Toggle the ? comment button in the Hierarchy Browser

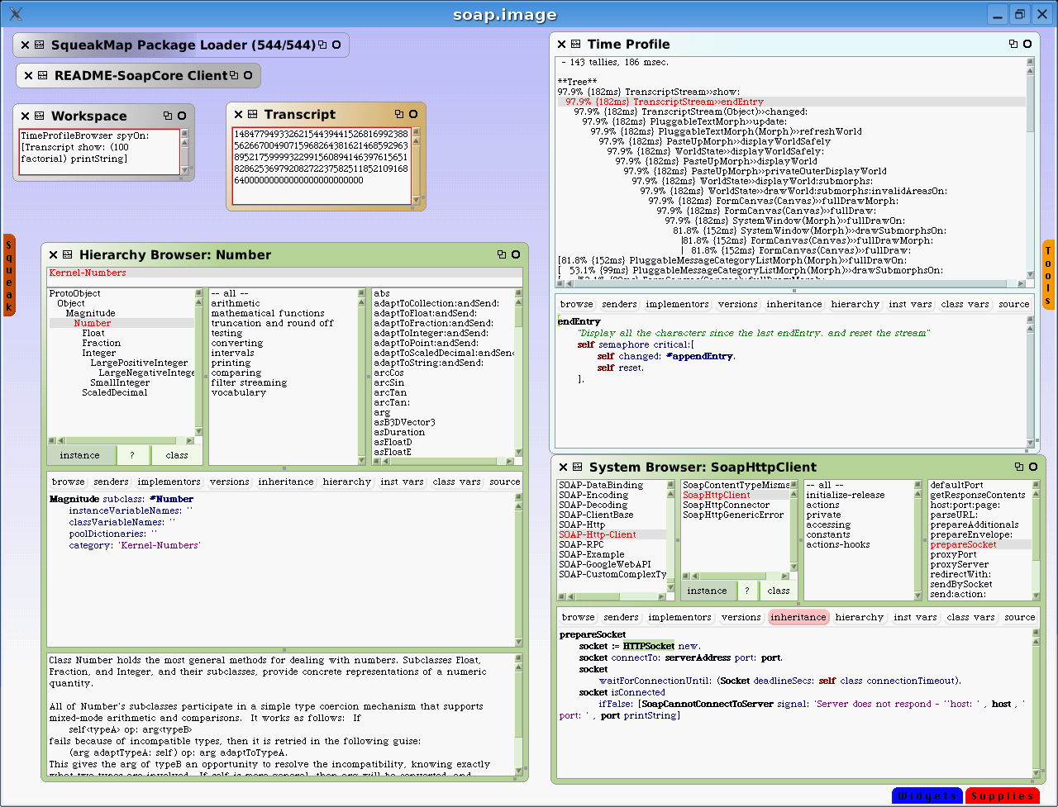[131, 454]
